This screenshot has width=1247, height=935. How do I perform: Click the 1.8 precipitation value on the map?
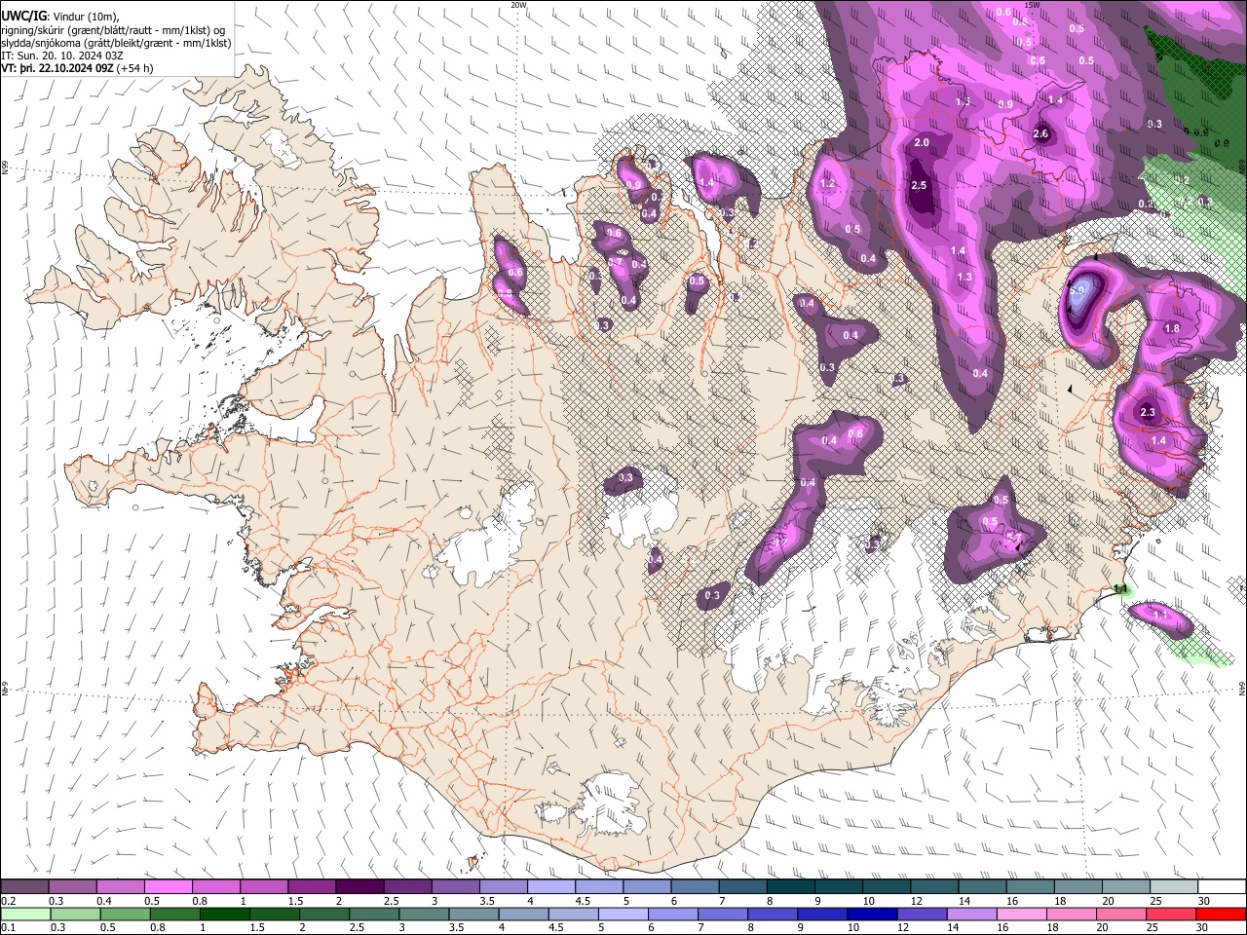(x=1172, y=329)
